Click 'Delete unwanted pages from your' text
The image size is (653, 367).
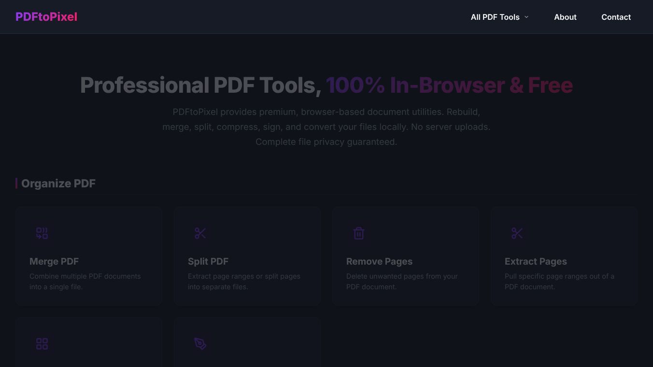[402, 276]
